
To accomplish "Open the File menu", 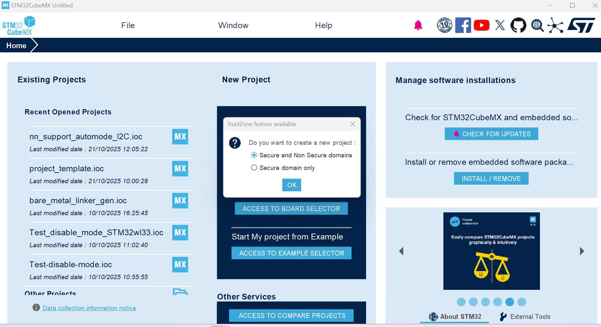I will (x=128, y=26).
